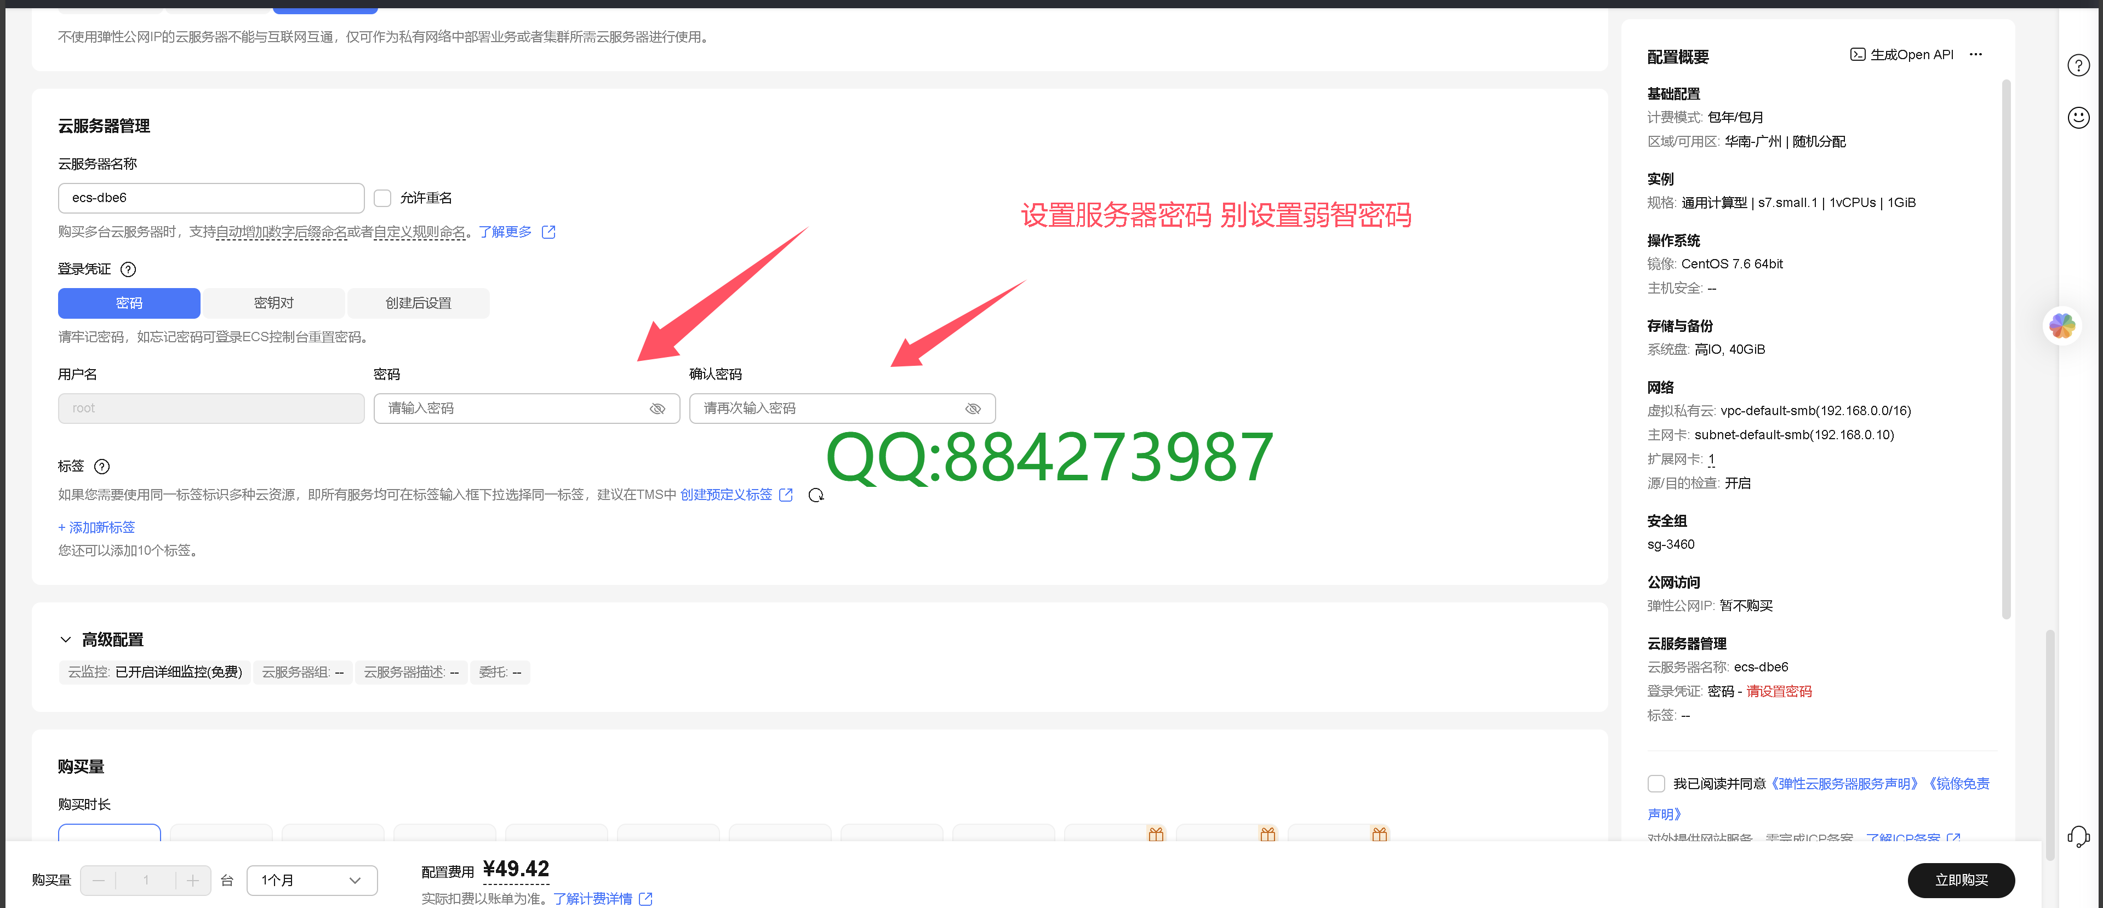2103x908 pixels.
Task: Collapse the 高级配置 section chevron
Action: [x=65, y=640]
